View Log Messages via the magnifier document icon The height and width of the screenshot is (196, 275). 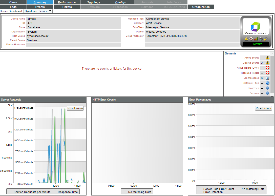pos(267,78)
